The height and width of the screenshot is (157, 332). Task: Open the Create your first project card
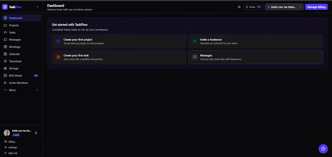pyautogui.click(x=119, y=41)
